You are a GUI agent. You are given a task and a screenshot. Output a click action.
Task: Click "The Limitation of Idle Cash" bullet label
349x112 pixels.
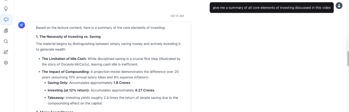pos(64,59)
